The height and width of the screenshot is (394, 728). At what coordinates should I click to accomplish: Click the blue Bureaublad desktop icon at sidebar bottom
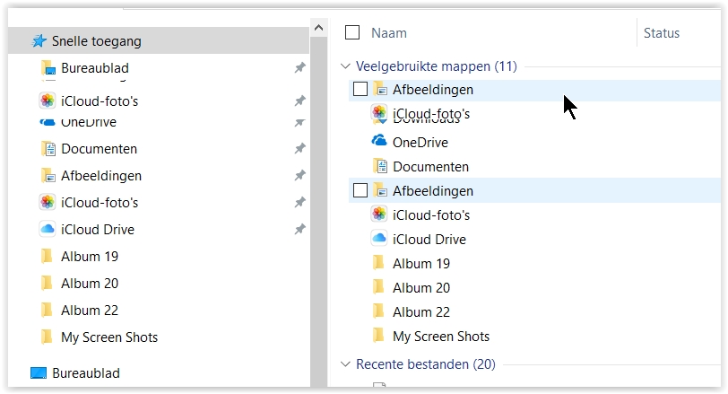click(x=38, y=373)
